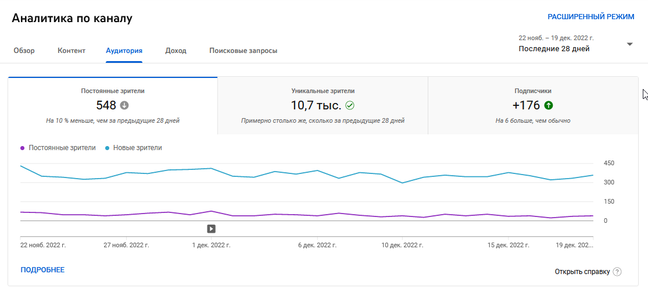This screenshot has height=295, width=648.
Task: Switch to the Обзор tab
Action: [x=24, y=51]
